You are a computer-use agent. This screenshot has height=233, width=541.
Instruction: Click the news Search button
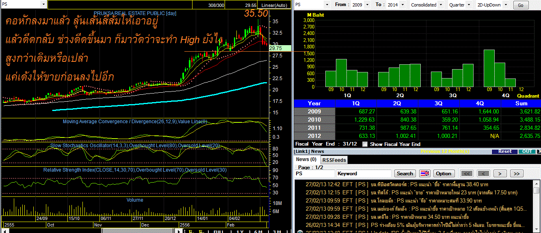pyautogui.click(x=405, y=173)
